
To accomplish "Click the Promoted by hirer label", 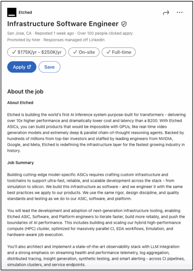I will pyautogui.click(x=24, y=40).
